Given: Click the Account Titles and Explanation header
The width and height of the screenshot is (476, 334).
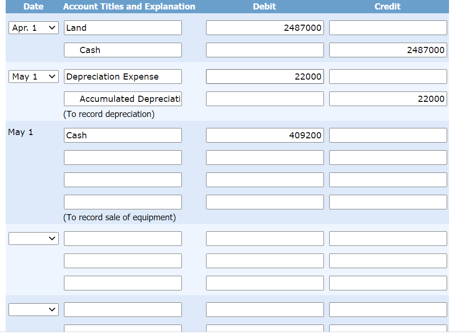Looking at the screenshot, I should [x=129, y=6].
